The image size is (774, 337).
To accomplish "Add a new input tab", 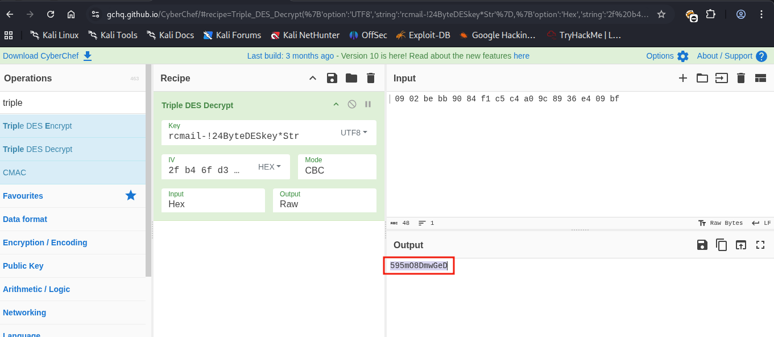I will pyautogui.click(x=683, y=79).
